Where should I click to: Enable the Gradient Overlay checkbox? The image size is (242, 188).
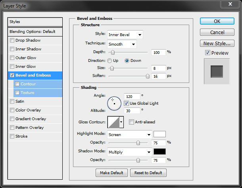pyautogui.click(x=12, y=119)
